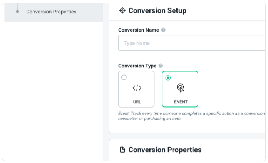
Task: Click the Conversion Name label
Action: tap(139, 30)
